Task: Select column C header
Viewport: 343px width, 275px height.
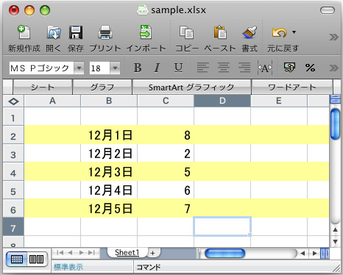Action: pos(166,101)
